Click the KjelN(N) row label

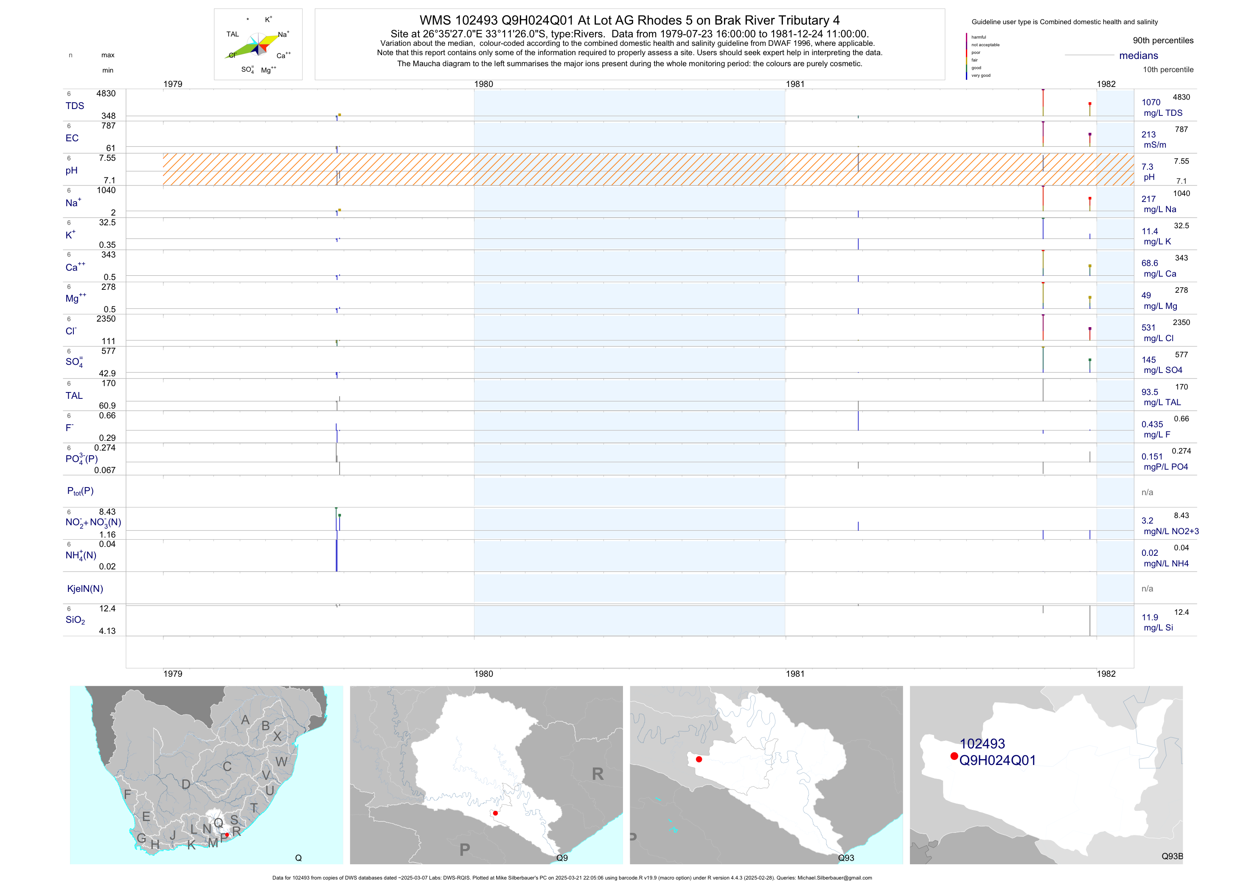tap(85, 589)
